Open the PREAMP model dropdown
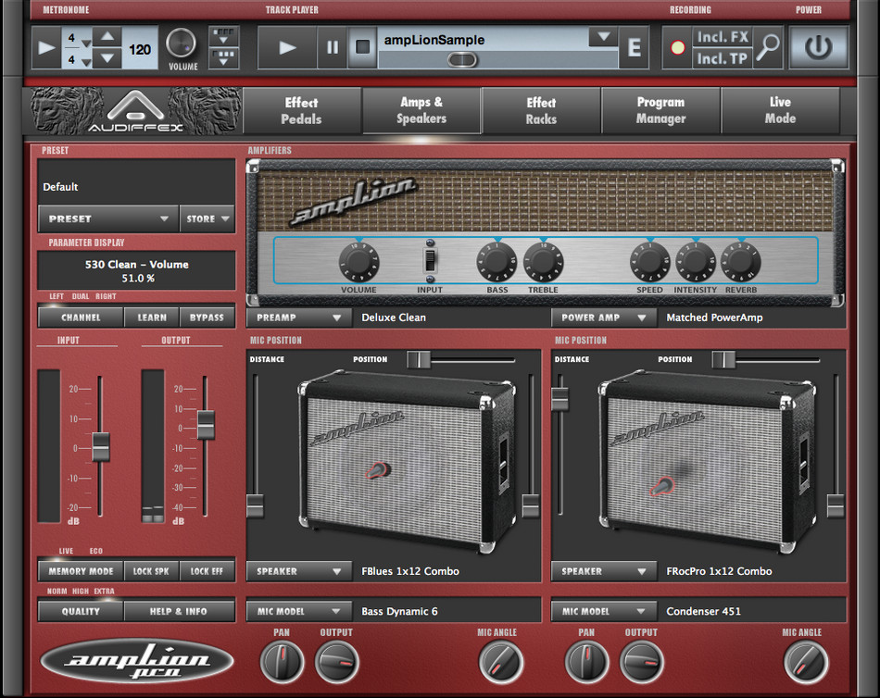This screenshot has height=698, width=880. (299, 318)
